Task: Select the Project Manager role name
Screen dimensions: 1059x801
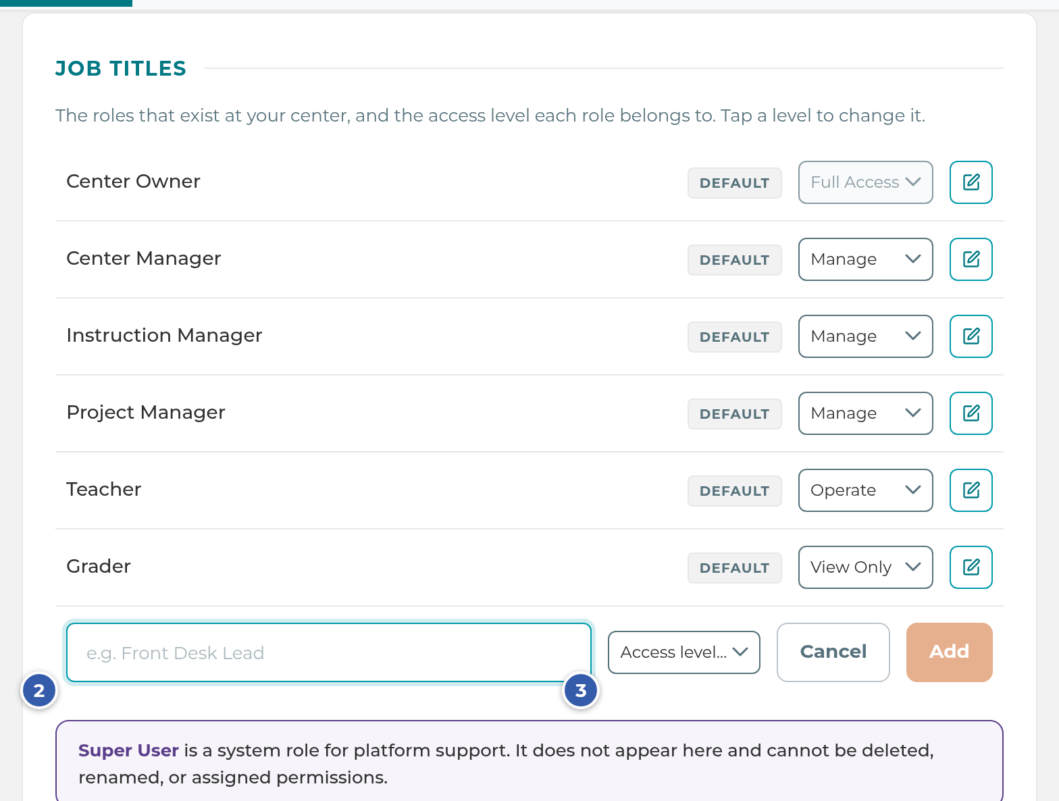Action: (145, 413)
